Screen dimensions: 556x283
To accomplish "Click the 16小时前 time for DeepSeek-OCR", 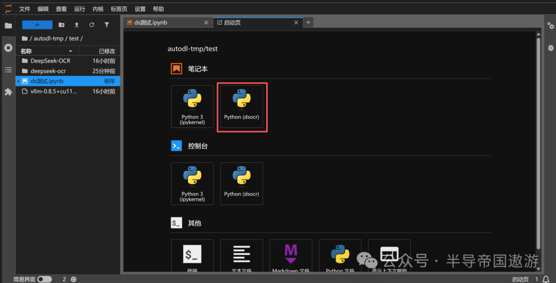I will (x=104, y=61).
